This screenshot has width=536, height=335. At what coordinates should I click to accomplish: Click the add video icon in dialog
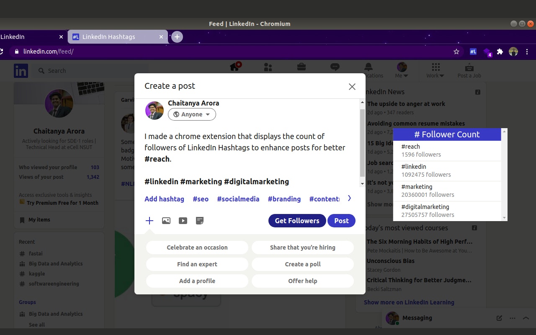pos(183,221)
